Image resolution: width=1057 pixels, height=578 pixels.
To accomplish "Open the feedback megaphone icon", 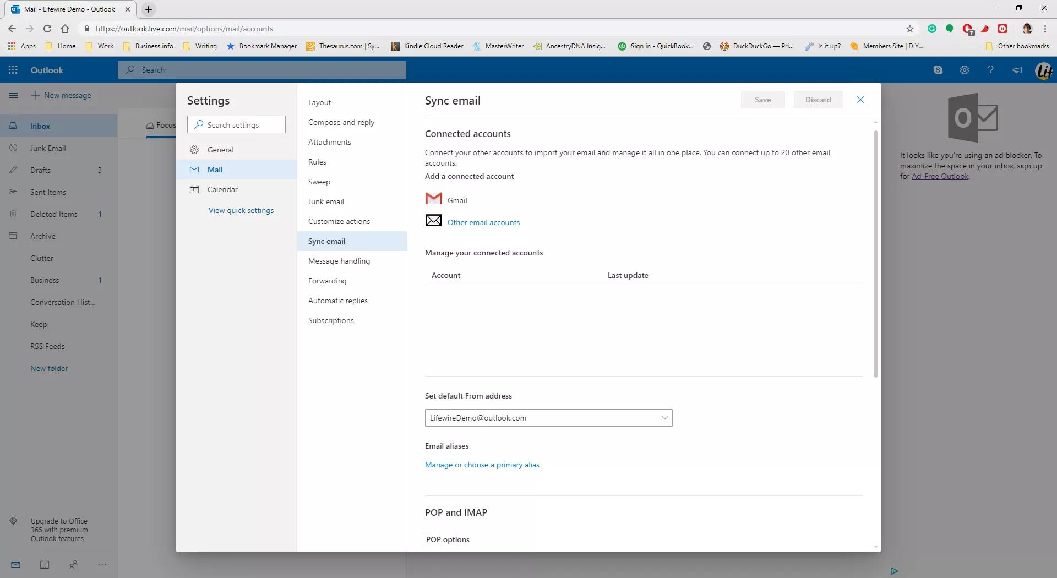I will (x=1017, y=70).
